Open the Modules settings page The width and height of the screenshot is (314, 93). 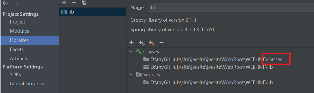click(19, 31)
